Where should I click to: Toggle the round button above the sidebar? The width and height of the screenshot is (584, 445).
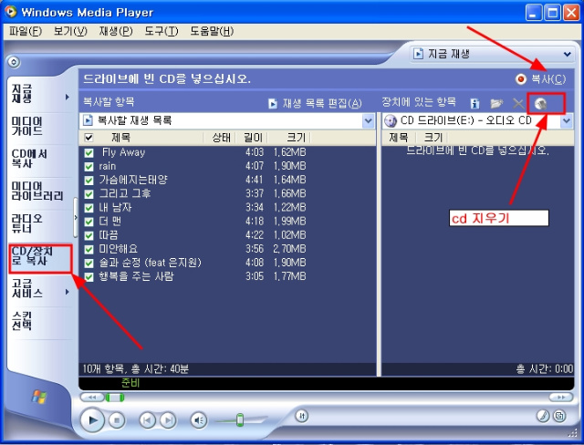(x=14, y=62)
